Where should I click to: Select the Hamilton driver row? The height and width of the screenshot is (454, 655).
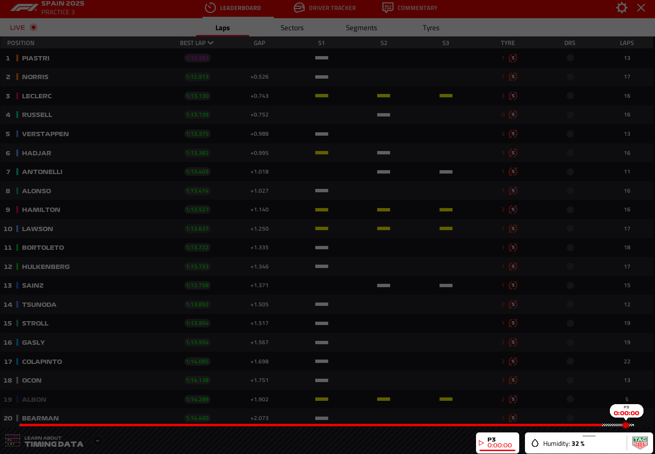327,210
